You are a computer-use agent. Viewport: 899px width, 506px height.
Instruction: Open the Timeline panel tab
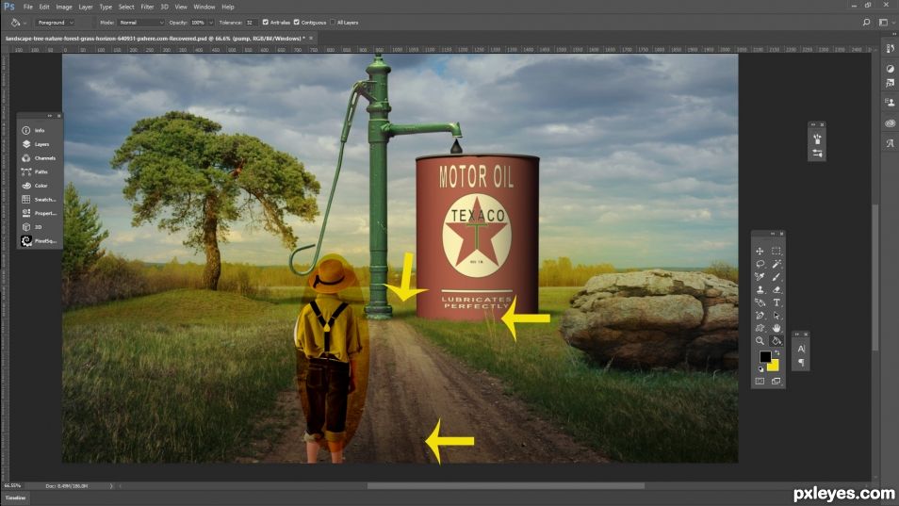[x=15, y=498]
